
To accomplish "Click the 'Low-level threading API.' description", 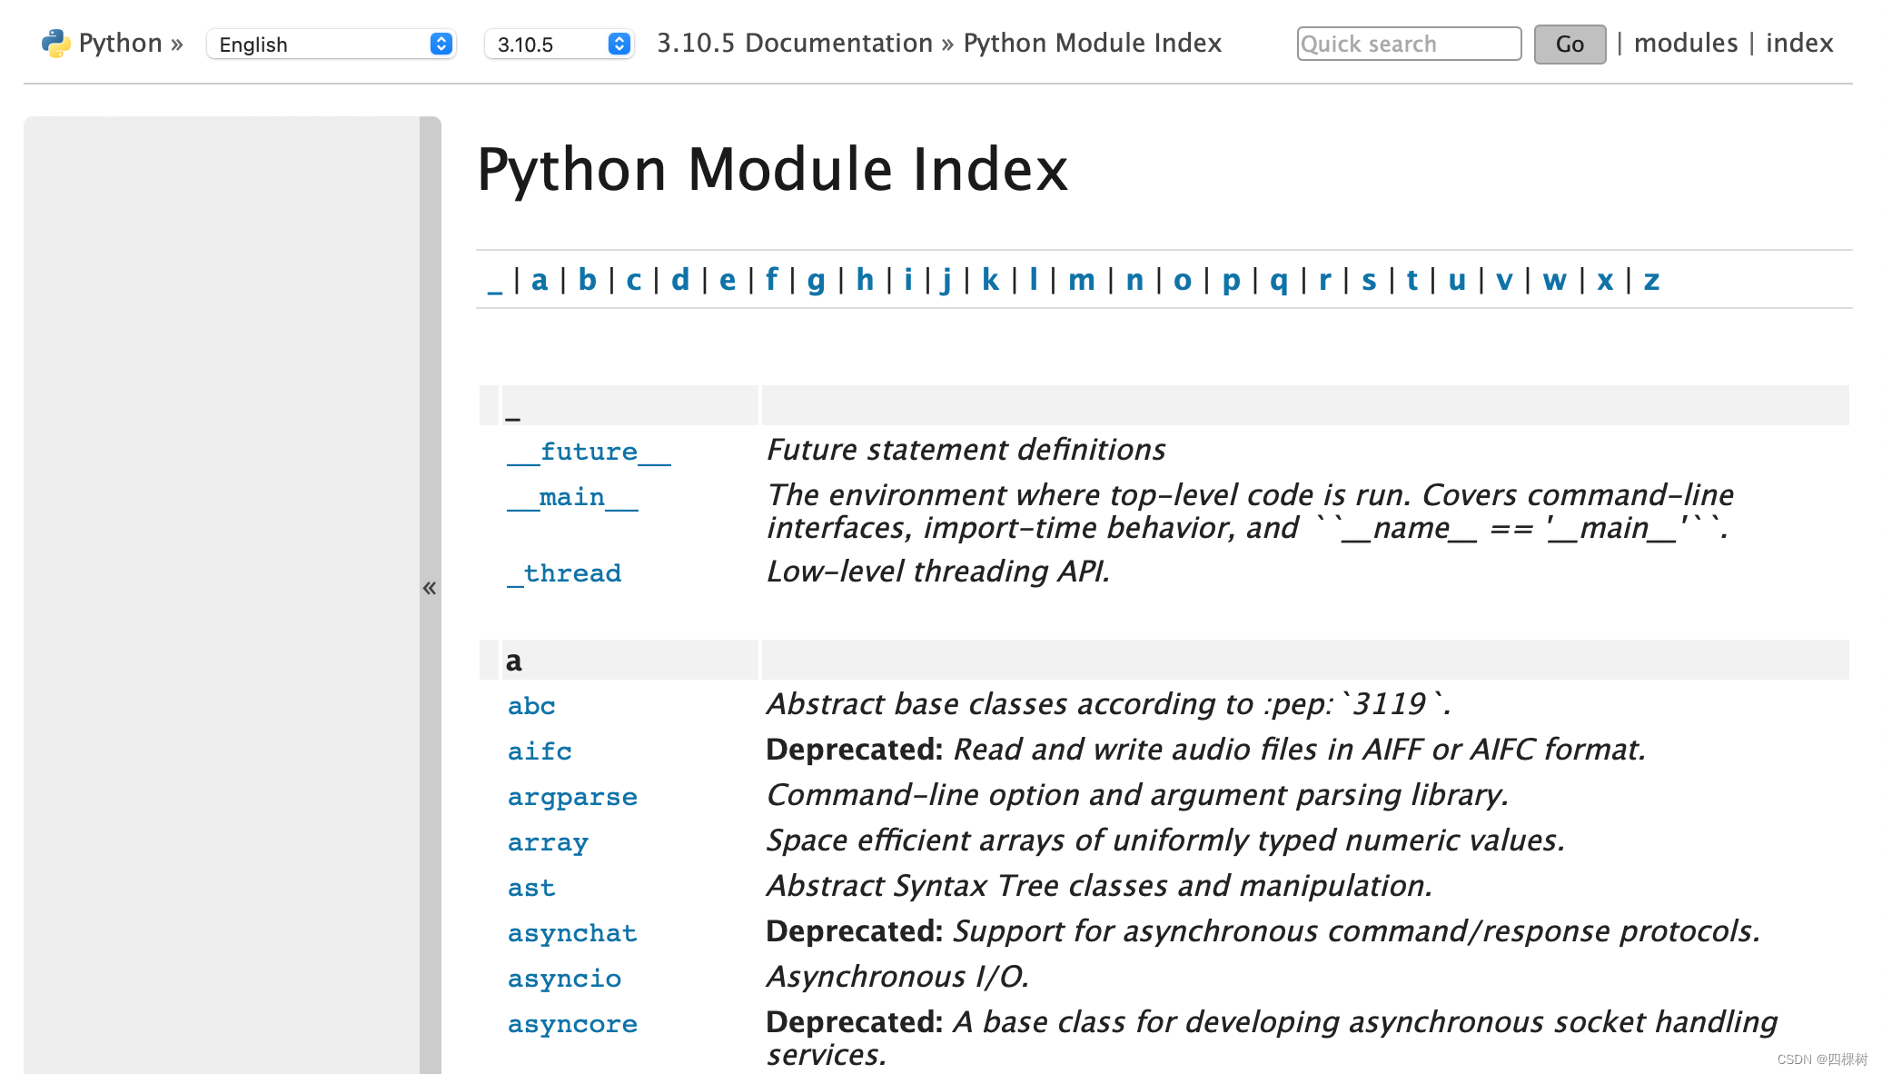I will 938,572.
